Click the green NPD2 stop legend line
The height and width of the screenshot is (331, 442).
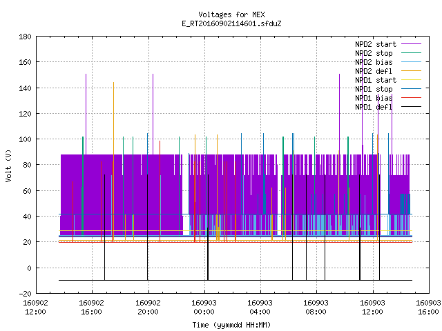411,52
